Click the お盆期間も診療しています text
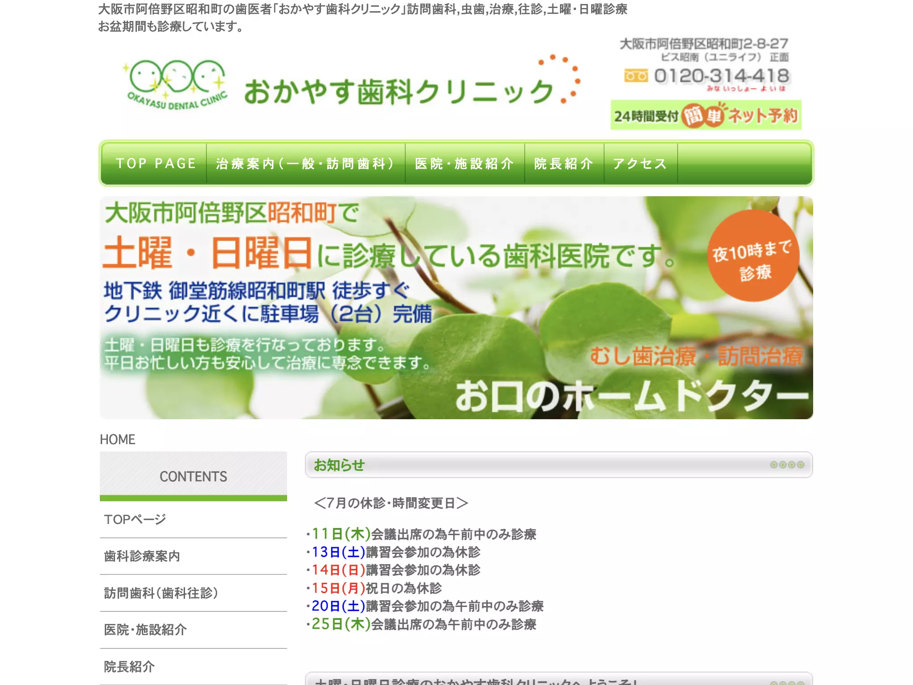The image size is (913, 685). tap(171, 27)
